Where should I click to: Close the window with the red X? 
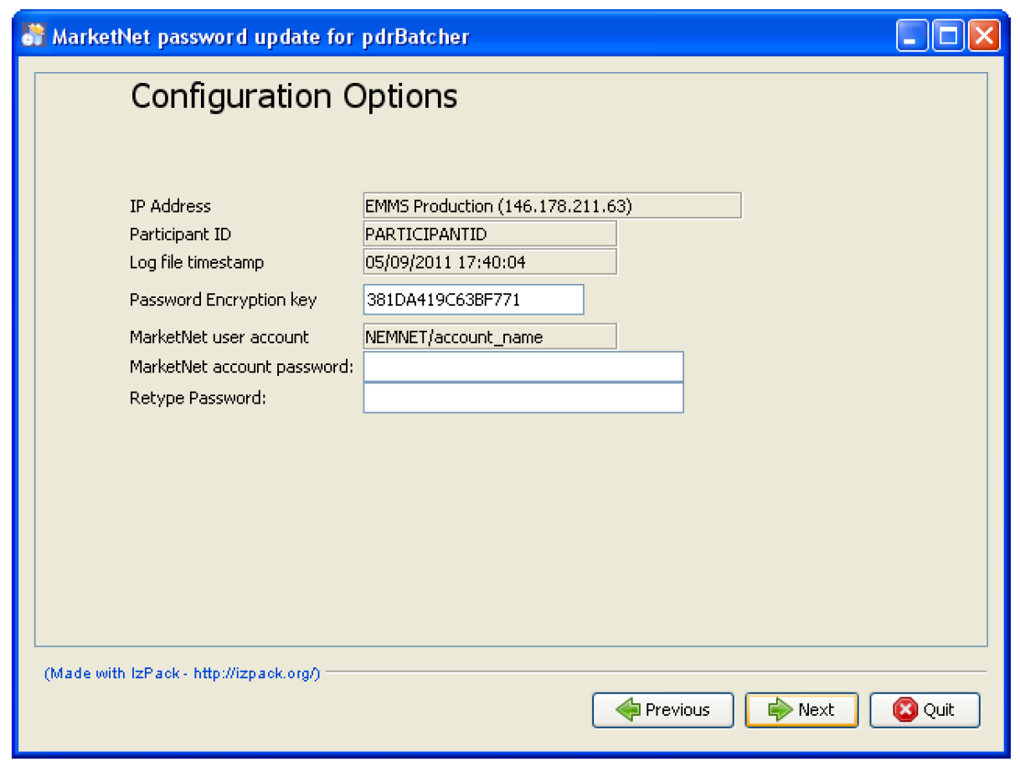point(983,37)
